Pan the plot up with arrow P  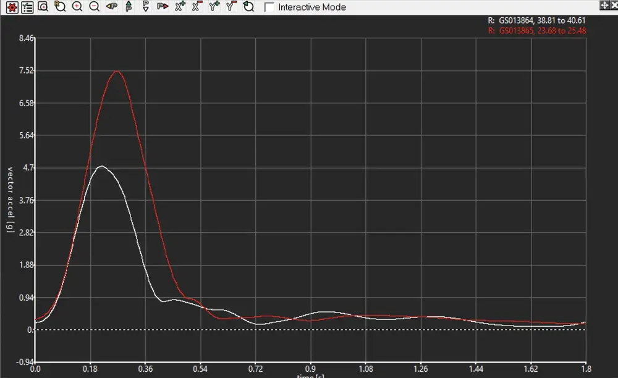pyautogui.click(x=129, y=6)
